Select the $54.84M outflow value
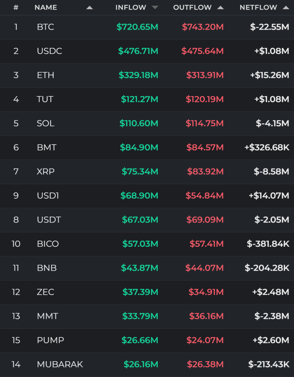The height and width of the screenshot is (377, 294). tap(204, 196)
